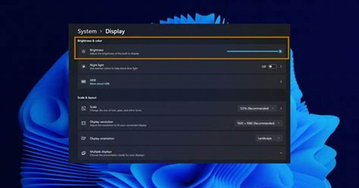Image resolution: width=359 pixels, height=188 pixels.
Task: Click the Brightness slider thumb
Action: point(280,51)
